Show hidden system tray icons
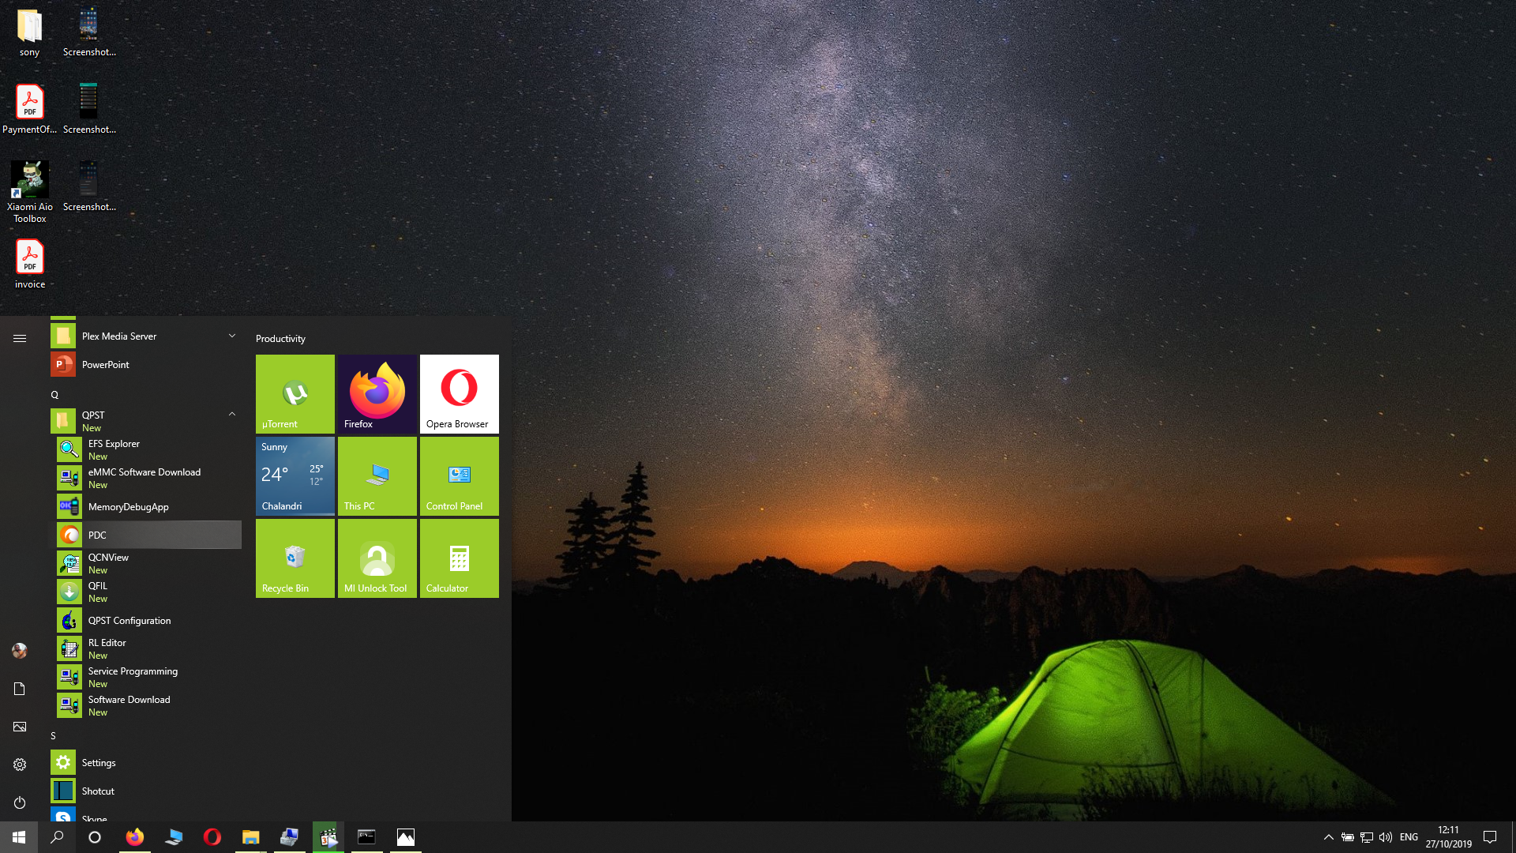1516x853 pixels. 1328,837
